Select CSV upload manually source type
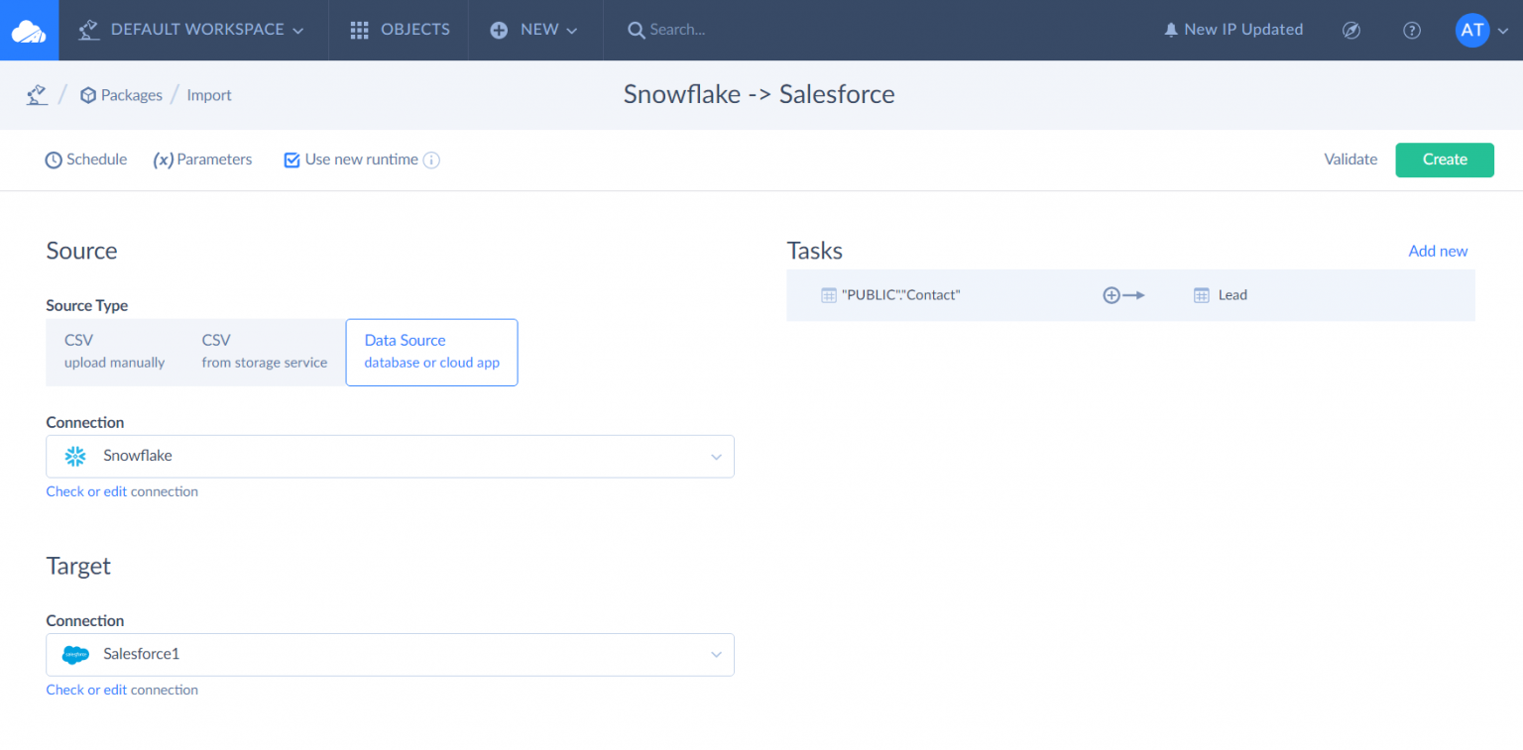The width and height of the screenshot is (1523, 750). pyautogui.click(x=114, y=352)
